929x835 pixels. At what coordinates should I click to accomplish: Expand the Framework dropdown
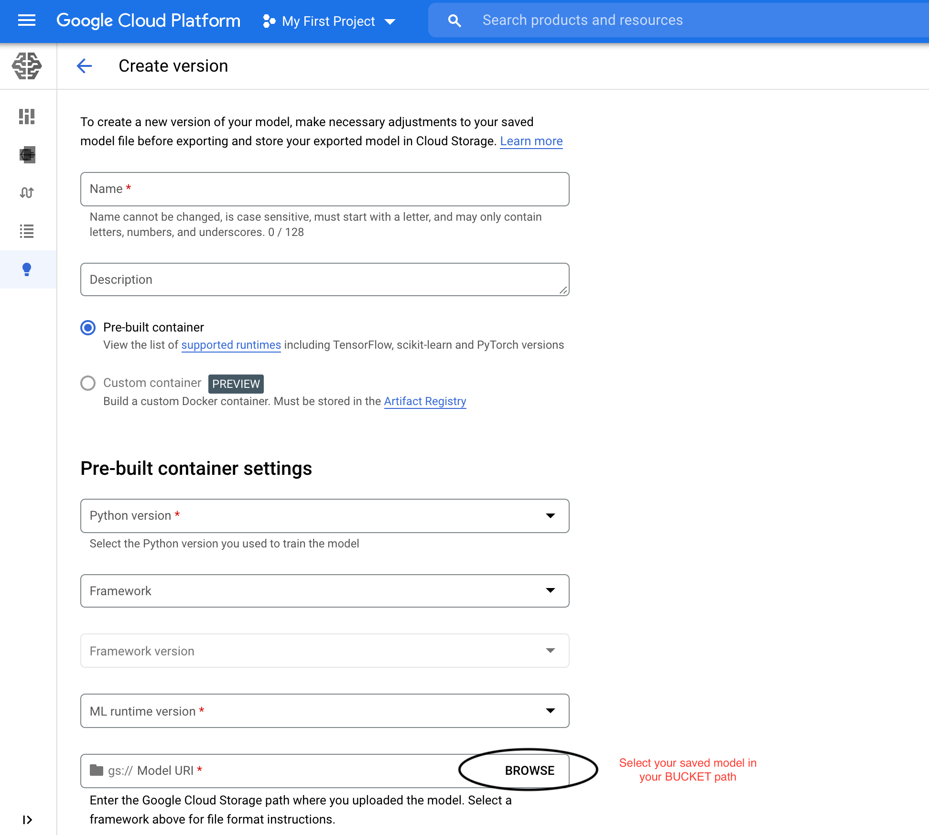pyautogui.click(x=324, y=591)
